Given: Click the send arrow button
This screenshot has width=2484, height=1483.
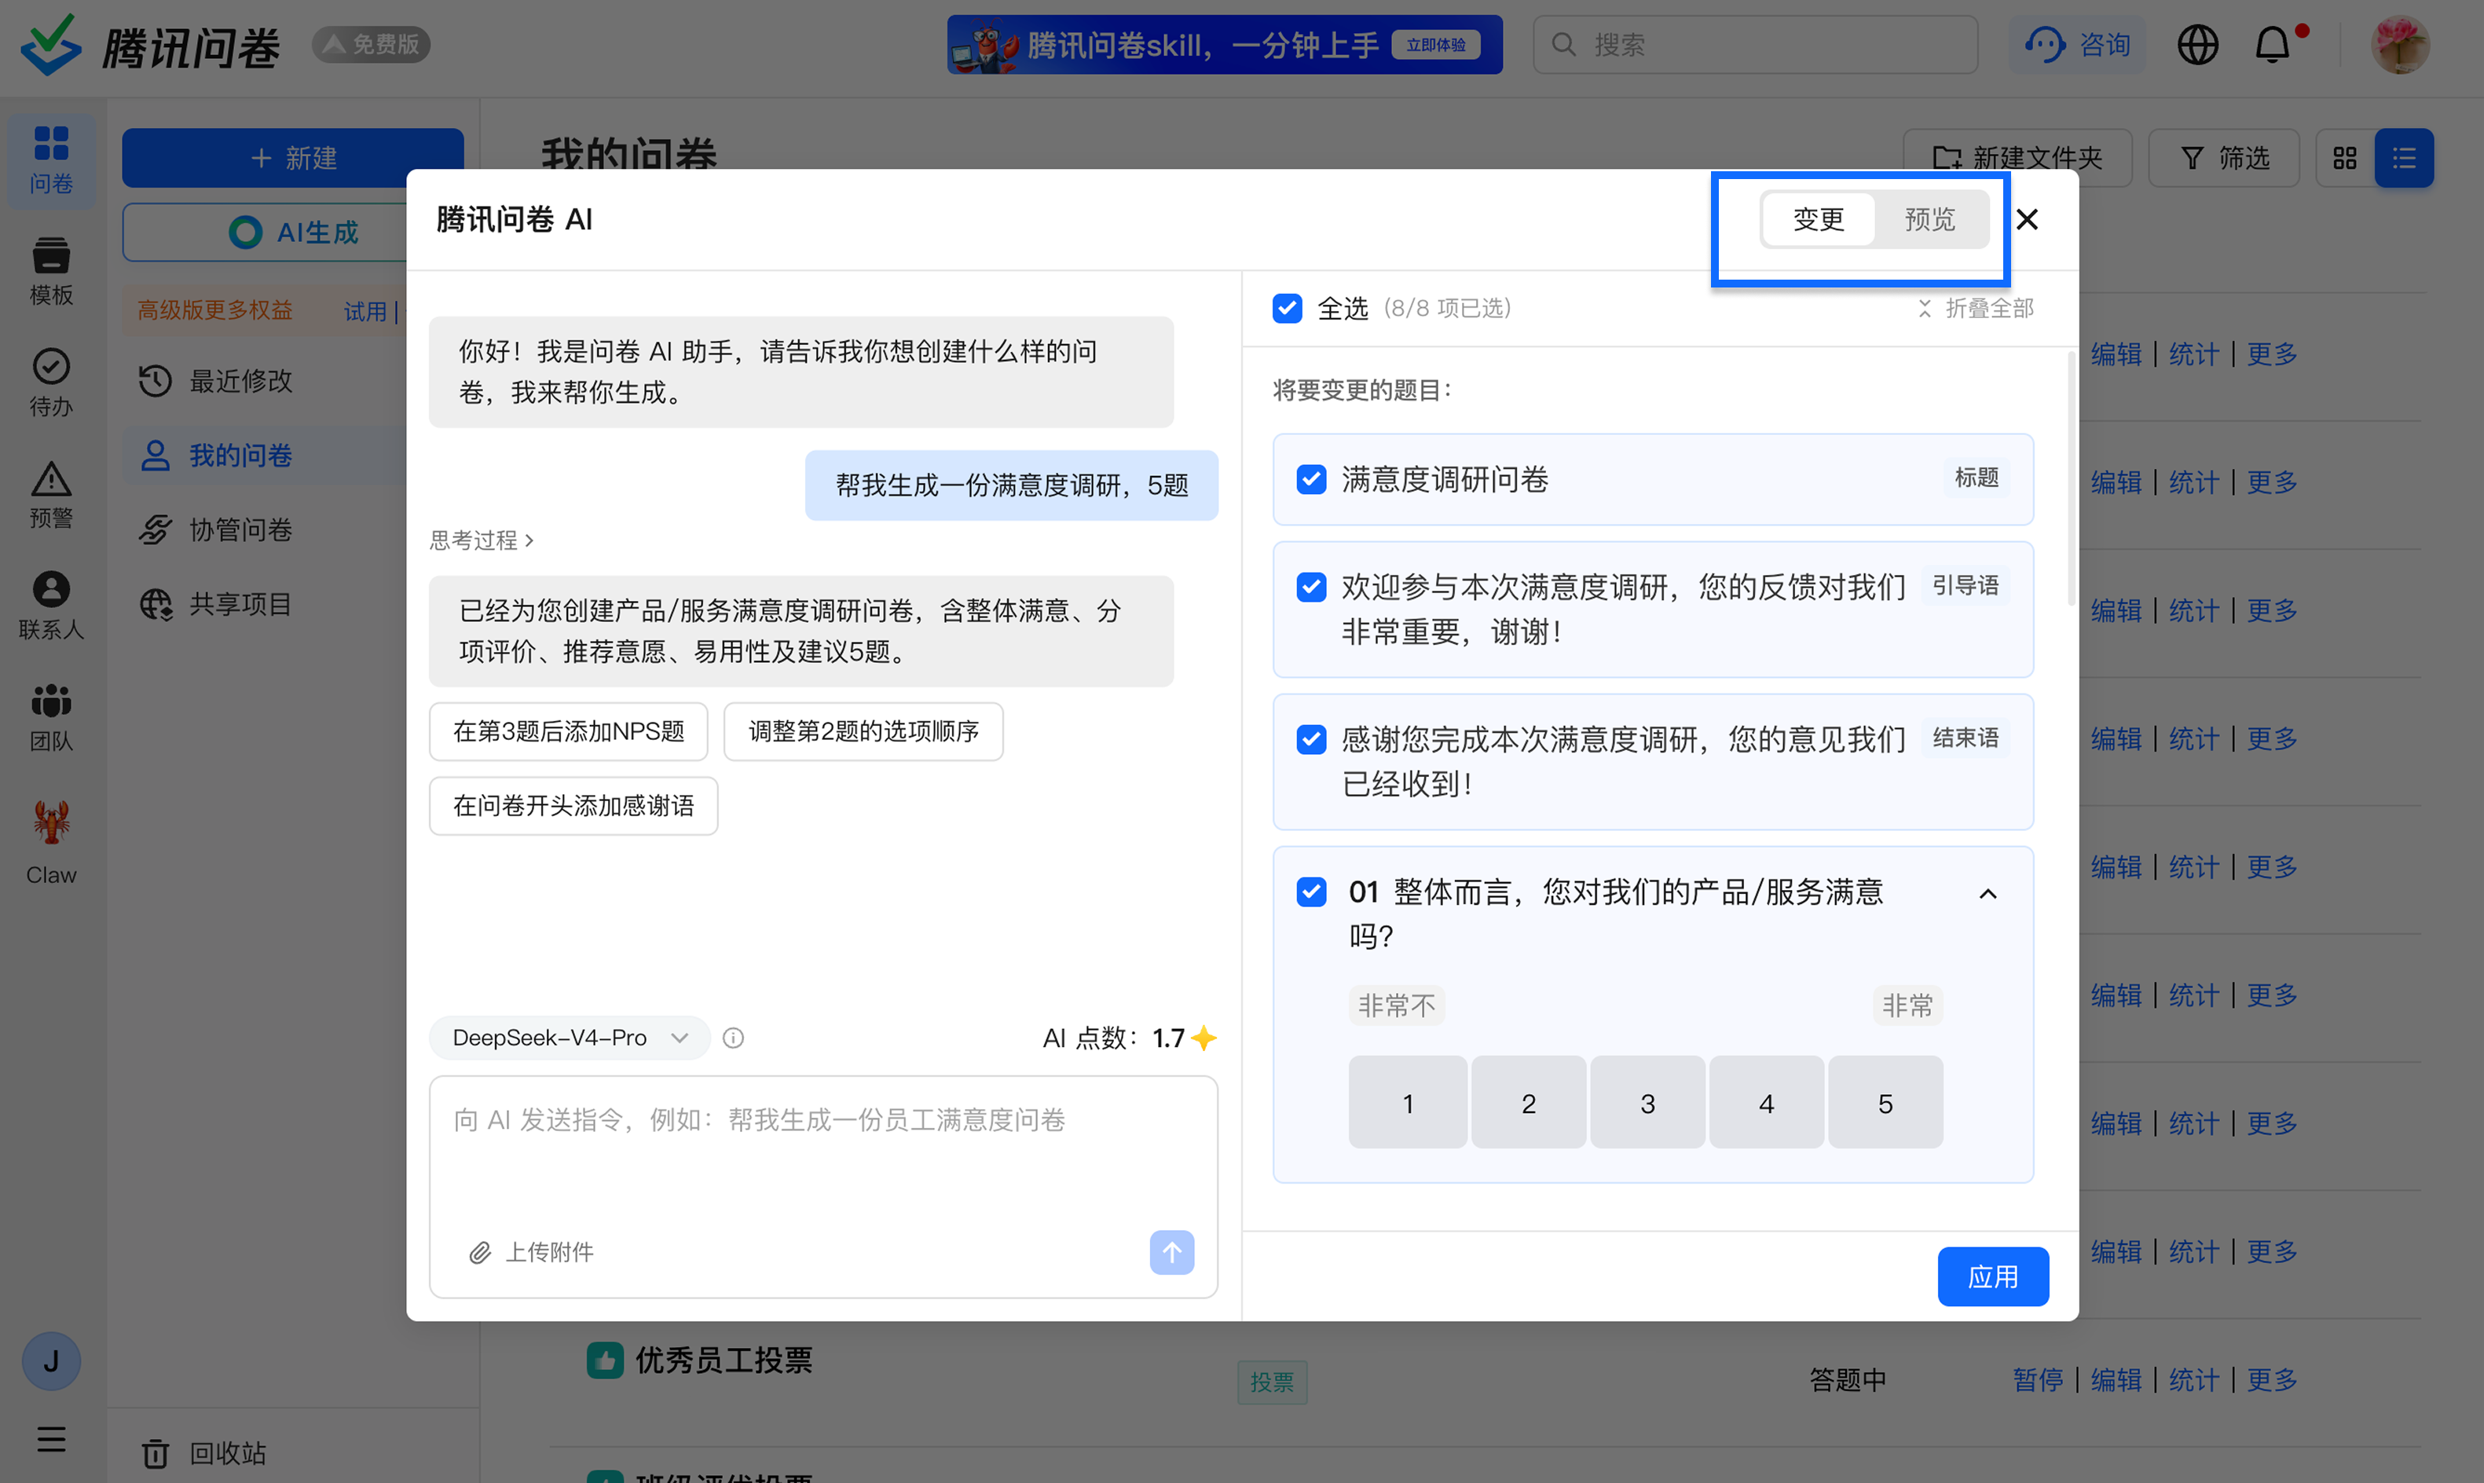Looking at the screenshot, I should pyautogui.click(x=1171, y=1252).
